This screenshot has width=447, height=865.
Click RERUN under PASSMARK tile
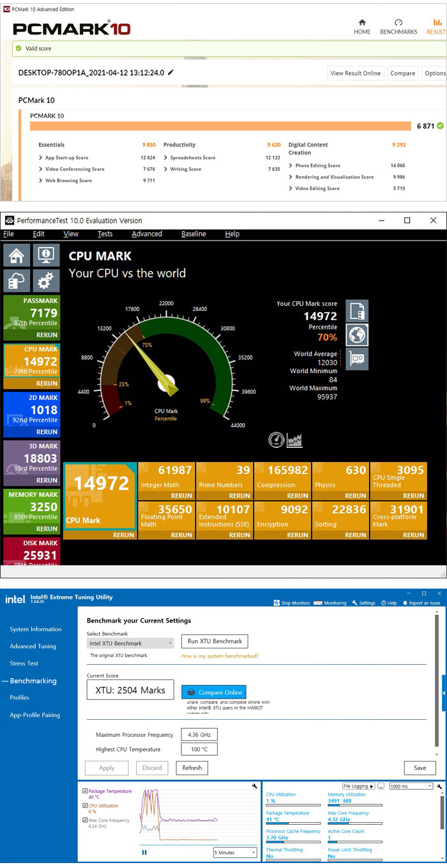(47, 335)
